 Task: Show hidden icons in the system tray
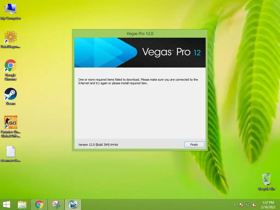[x=234, y=205]
